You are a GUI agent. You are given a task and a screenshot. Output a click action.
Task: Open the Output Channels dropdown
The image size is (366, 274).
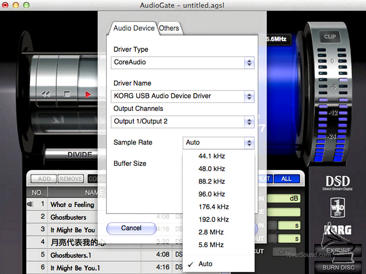(183, 121)
